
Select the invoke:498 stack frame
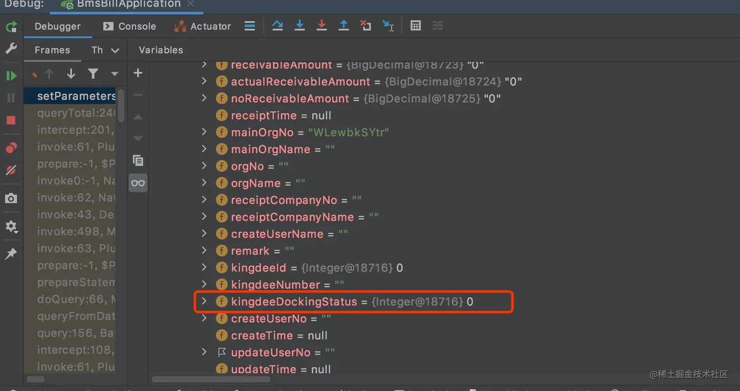click(x=70, y=231)
